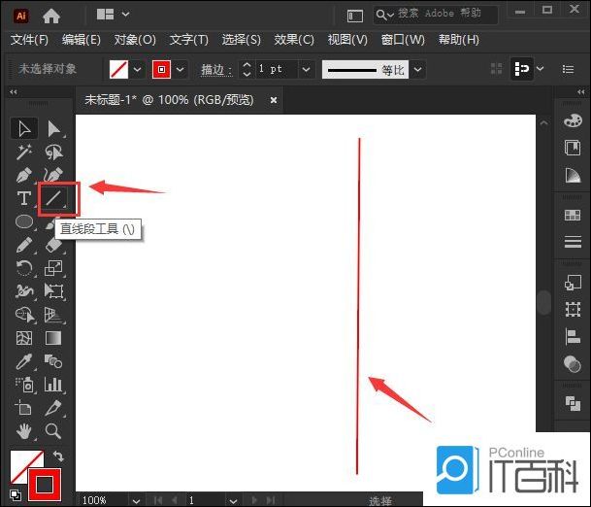The height and width of the screenshot is (507, 591).
Task: Open the Pathfinder panel icon
Action: point(573,403)
